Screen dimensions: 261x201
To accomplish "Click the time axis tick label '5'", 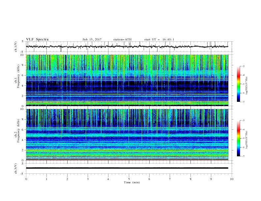I will click(x=129, y=179).
